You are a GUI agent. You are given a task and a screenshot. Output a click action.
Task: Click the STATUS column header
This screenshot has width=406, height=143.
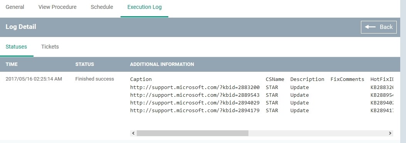(x=85, y=64)
